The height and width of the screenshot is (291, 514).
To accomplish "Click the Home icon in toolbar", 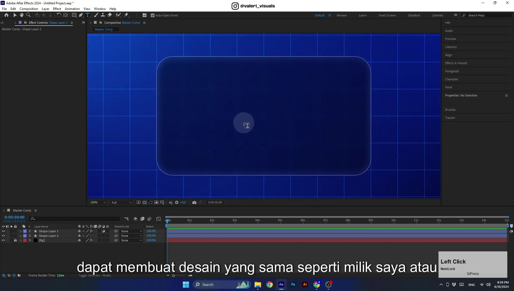I will 6,15.
